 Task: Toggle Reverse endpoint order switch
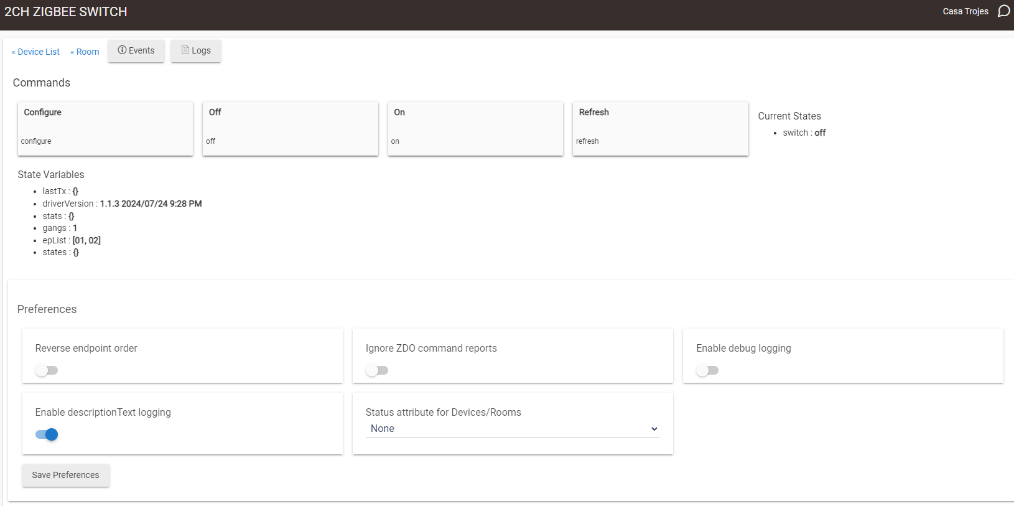click(x=47, y=370)
